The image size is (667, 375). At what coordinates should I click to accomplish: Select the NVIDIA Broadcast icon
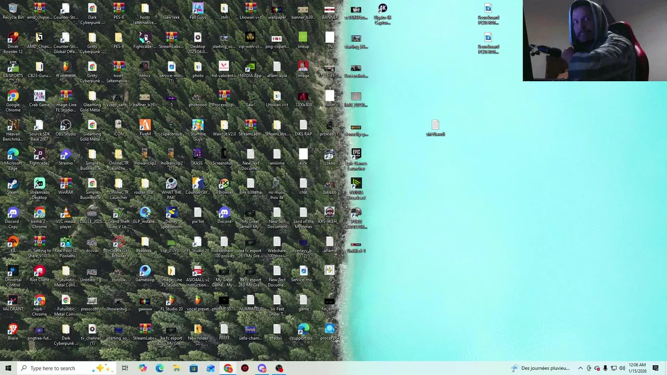(356, 189)
